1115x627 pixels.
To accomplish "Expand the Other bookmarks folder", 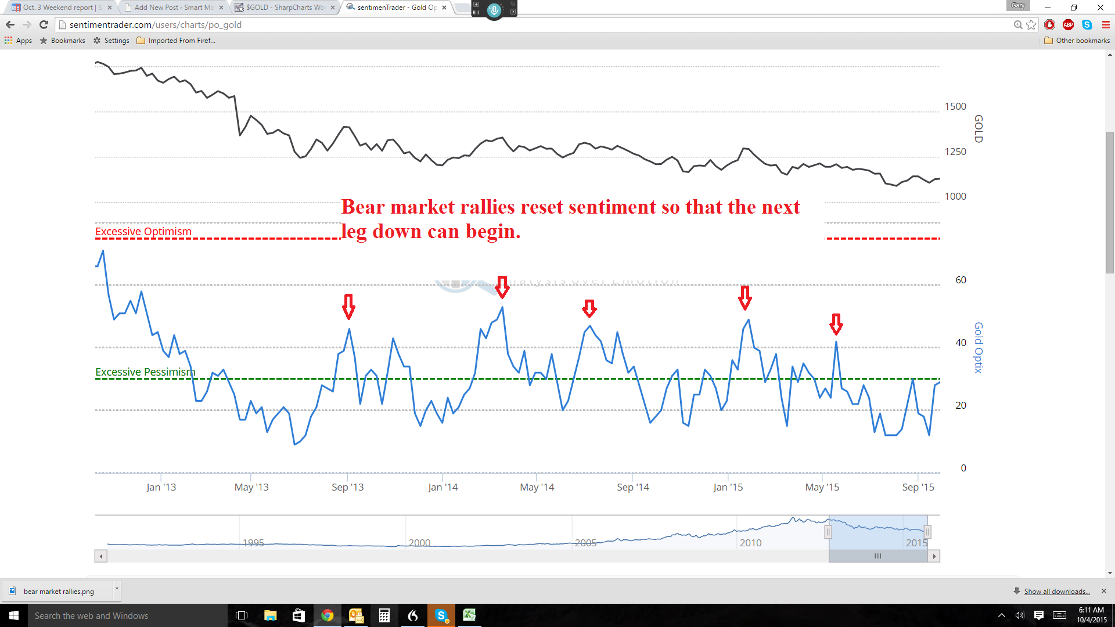I will pyautogui.click(x=1077, y=41).
